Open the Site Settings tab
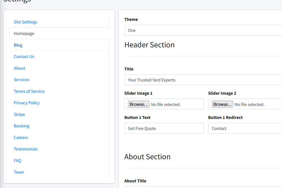The width and height of the screenshot is (282, 188). pos(25,22)
